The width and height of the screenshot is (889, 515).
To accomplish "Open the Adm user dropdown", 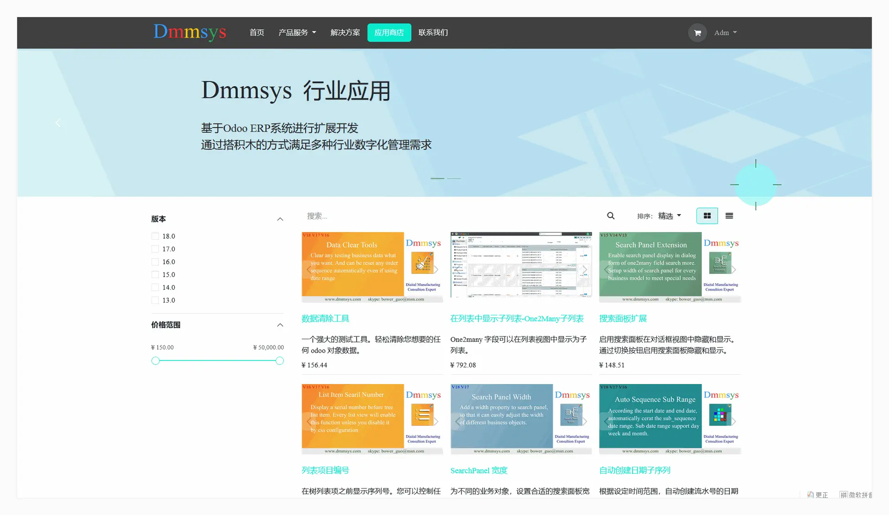I will pyautogui.click(x=725, y=33).
